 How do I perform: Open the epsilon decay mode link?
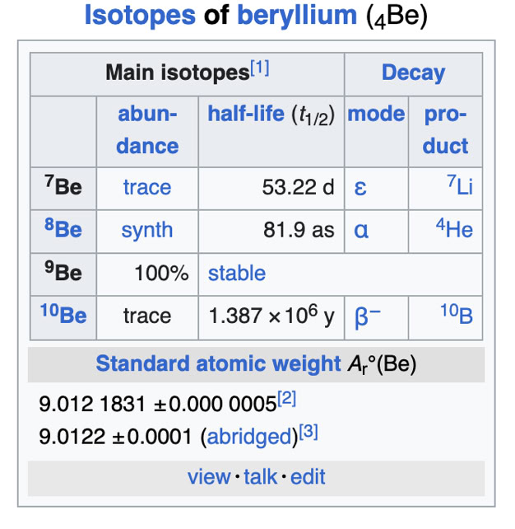pyautogui.click(x=360, y=189)
